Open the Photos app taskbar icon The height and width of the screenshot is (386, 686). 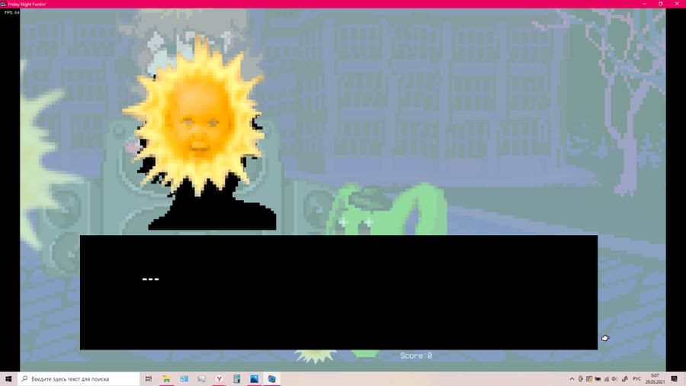point(254,379)
